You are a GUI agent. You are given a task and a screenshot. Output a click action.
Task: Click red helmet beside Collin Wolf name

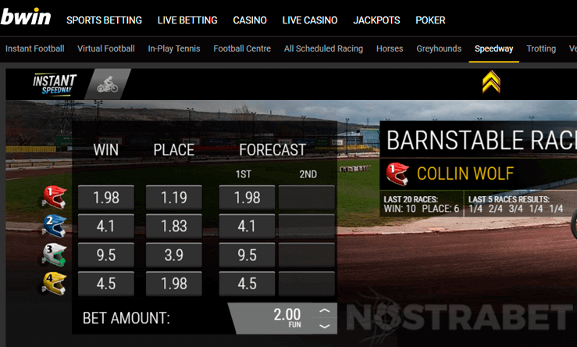397,173
